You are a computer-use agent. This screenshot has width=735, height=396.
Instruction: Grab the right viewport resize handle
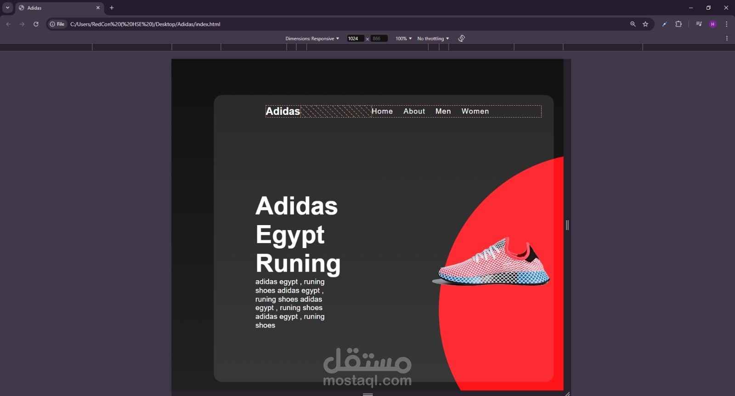567,225
